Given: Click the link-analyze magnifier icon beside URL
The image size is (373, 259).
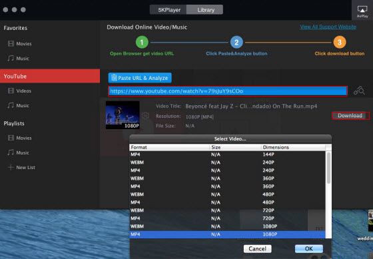Looking at the screenshot, I should (359, 91).
